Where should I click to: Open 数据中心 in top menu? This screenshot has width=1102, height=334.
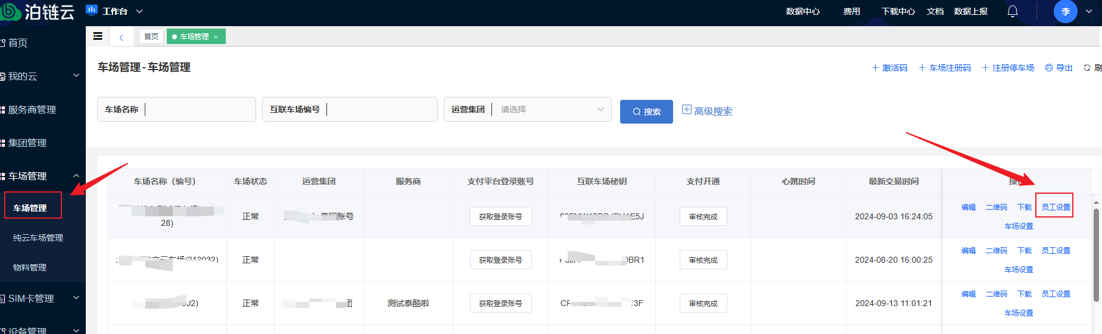pyautogui.click(x=802, y=11)
